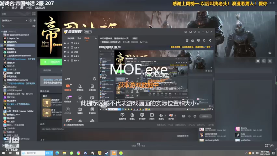Open the hamburger menu in streaming app title bar
The height and width of the screenshot is (156, 277).
(x=199, y=32)
